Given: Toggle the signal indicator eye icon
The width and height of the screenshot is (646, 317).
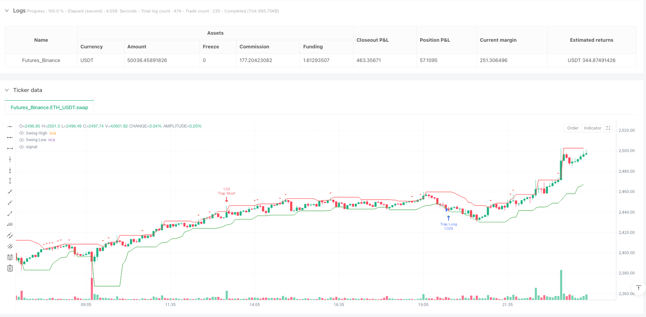Looking at the screenshot, I should click(21, 147).
